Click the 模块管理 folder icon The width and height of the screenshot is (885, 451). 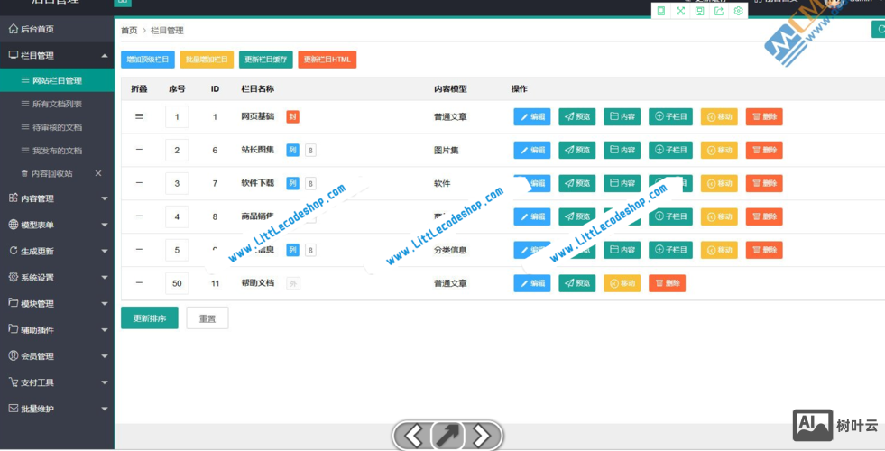coord(13,303)
